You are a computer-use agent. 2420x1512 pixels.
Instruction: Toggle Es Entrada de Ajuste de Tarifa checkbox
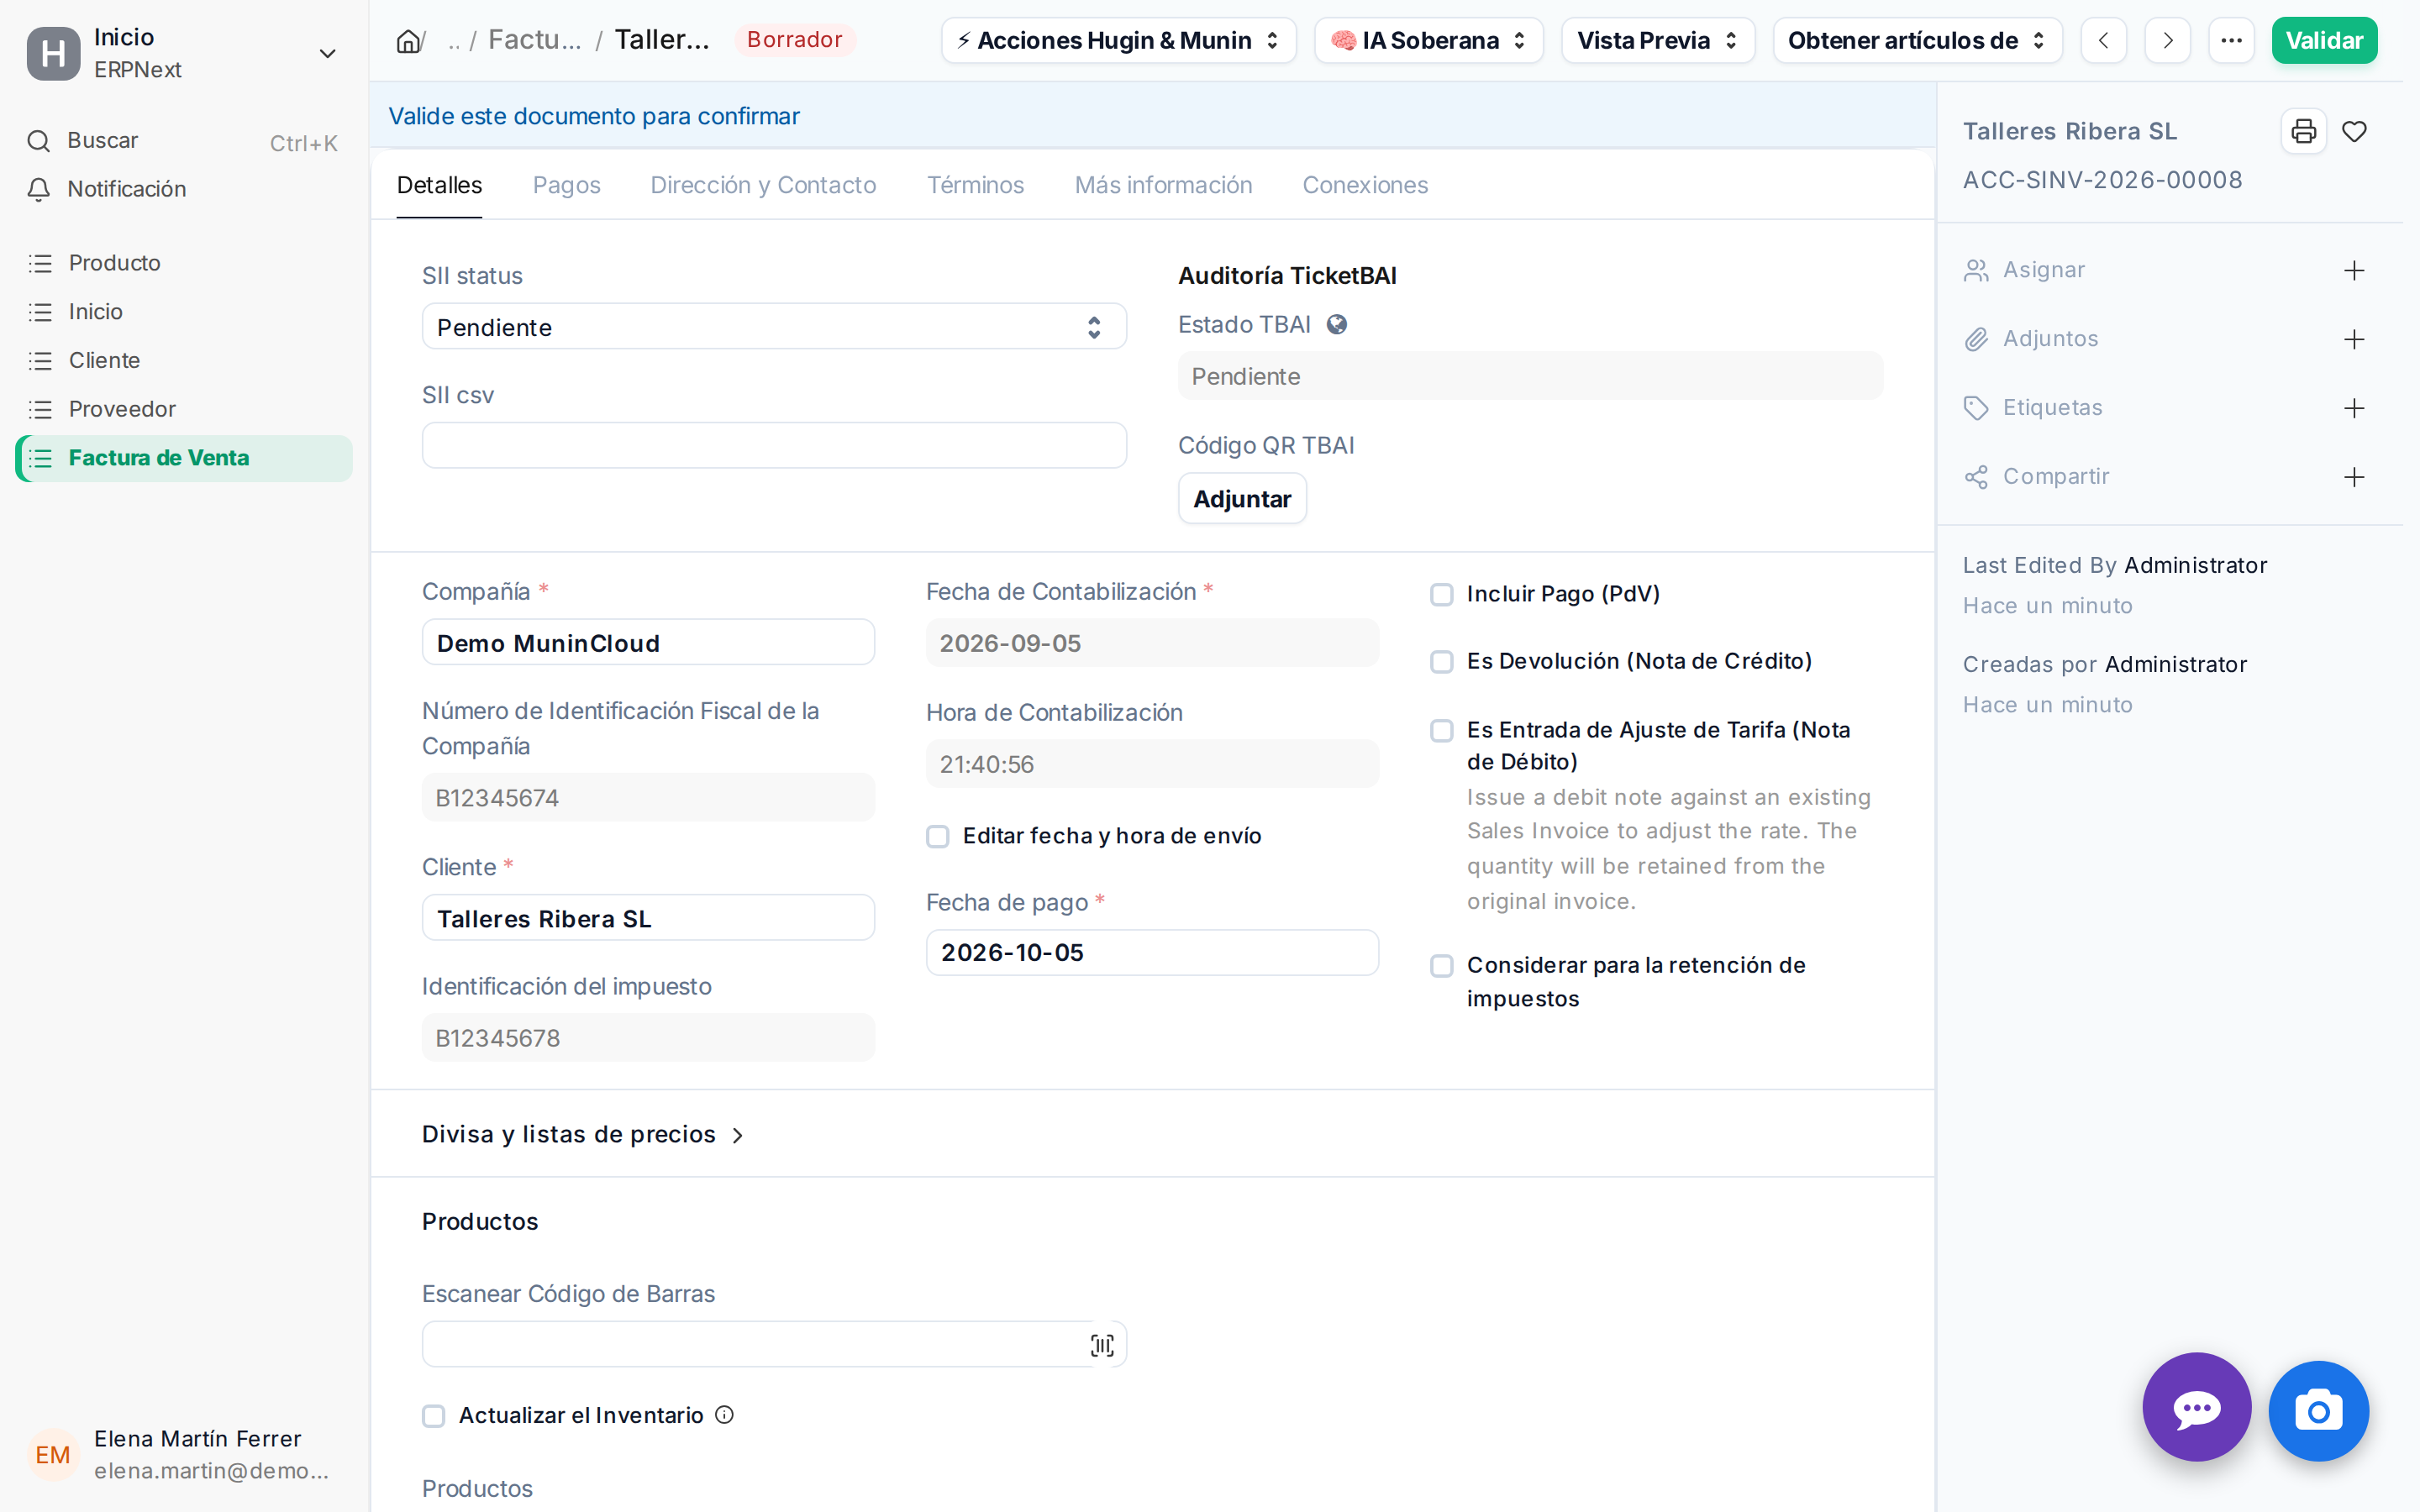pos(1441,731)
